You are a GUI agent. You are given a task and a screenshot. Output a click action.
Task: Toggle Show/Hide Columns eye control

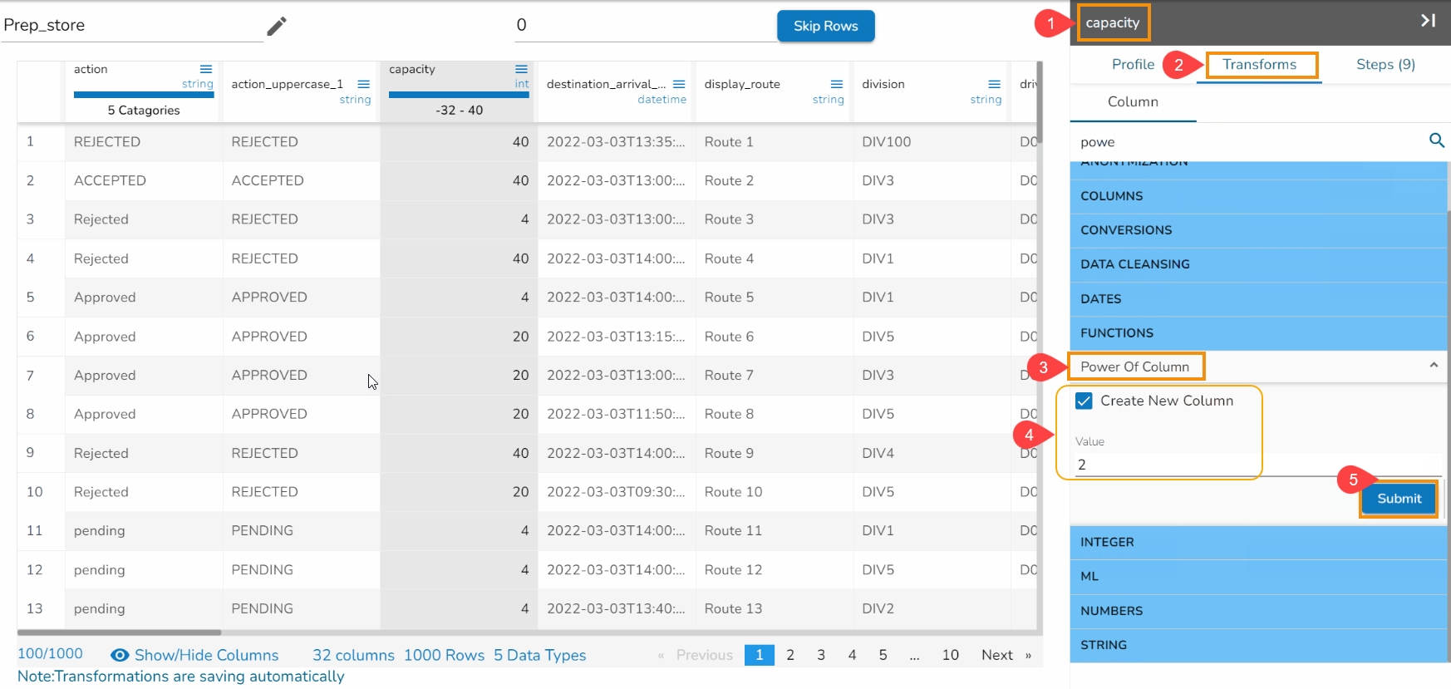tap(120, 655)
